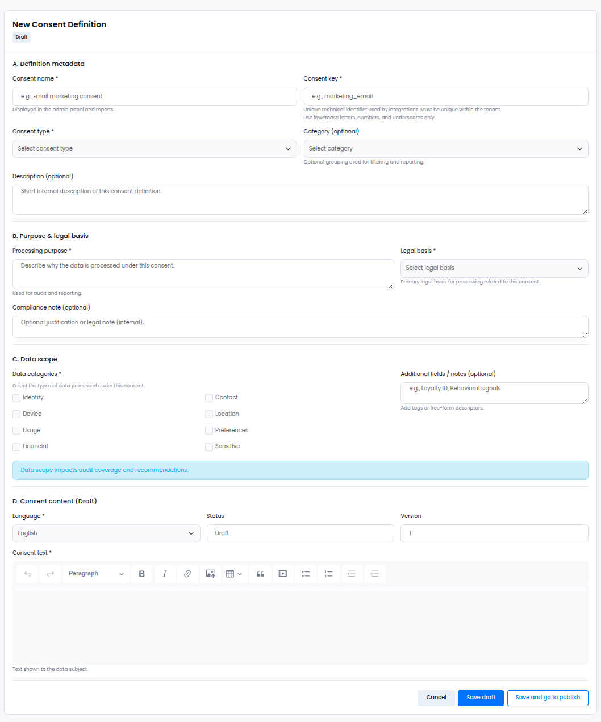The image size is (601, 722).
Task: Select the Financial data checkbox
Action: click(16, 446)
